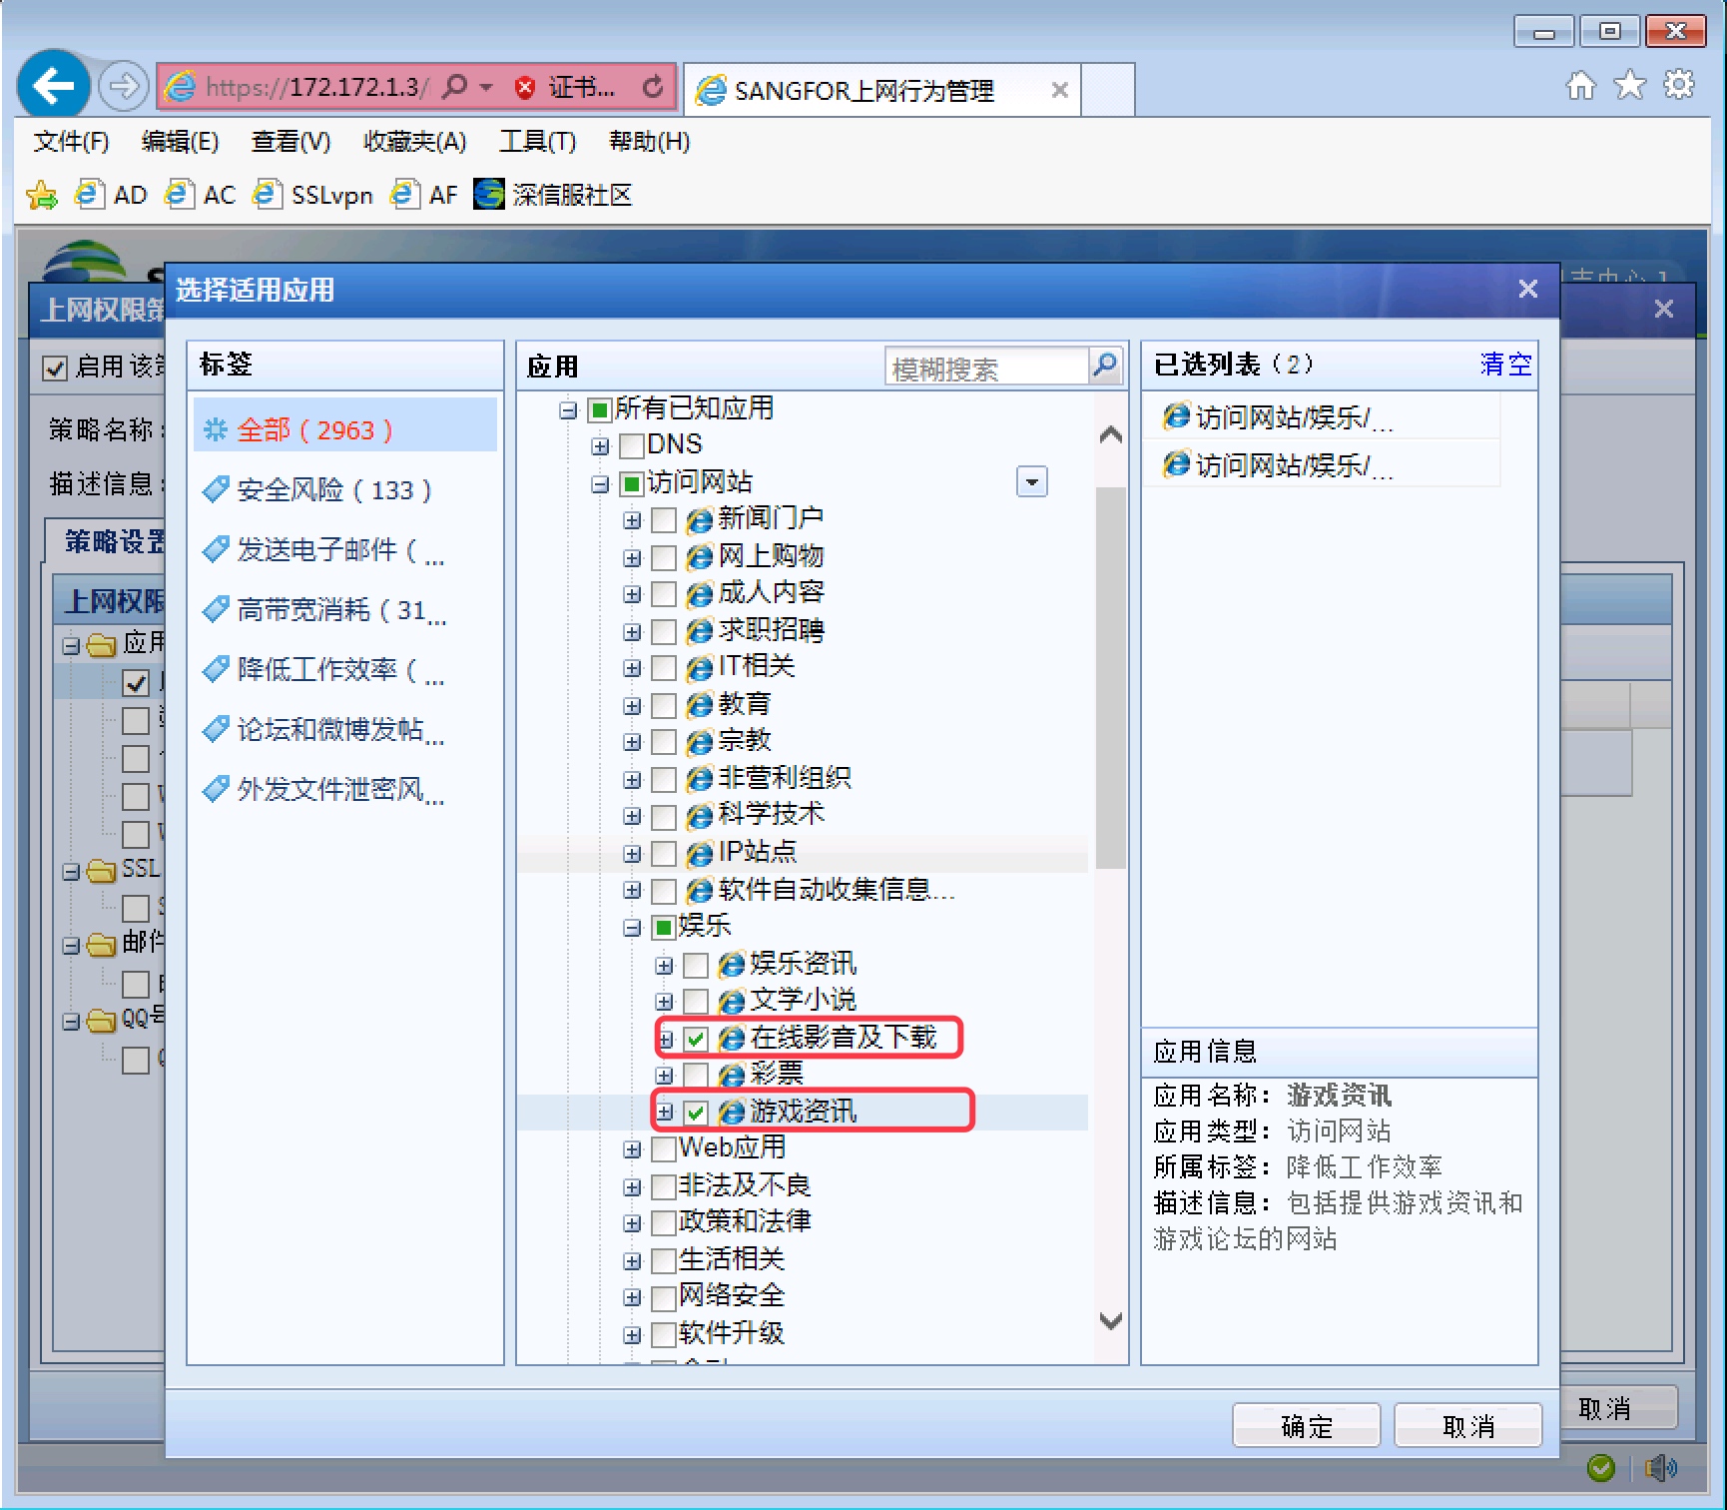1727x1510 pixels.
Task: Uncheck the 在线影音及下载 checkbox
Action: (x=696, y=1040)
